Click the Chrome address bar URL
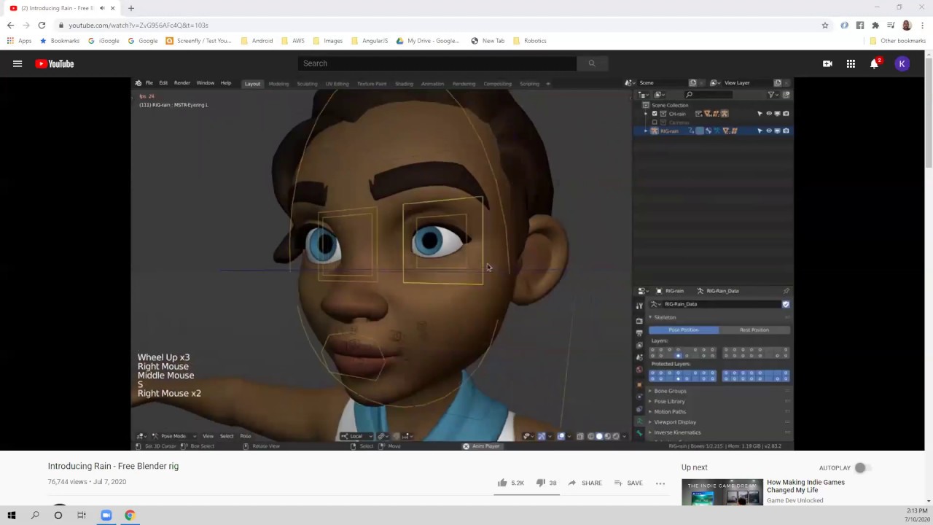933x525 pixels. 138,25
